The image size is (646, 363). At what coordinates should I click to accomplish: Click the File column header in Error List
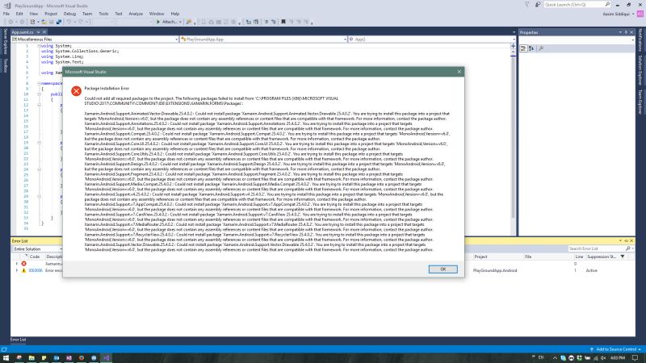tap(528, 257)
